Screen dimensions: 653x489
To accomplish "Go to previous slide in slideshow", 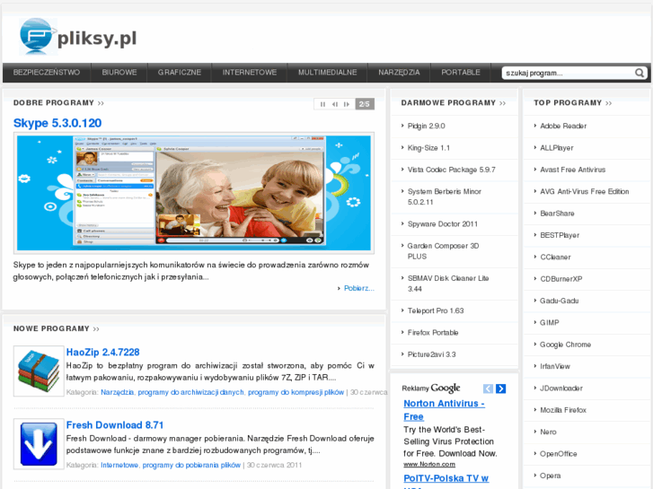I will click(x=334, y=104).
